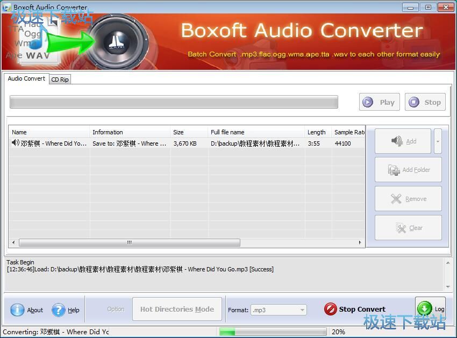Open the dropdown arrow beside Add
This screenshot has height=338, width=457.
point(438,141)
